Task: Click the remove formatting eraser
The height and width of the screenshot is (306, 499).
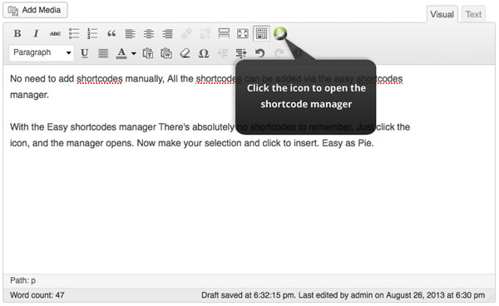Action: click(185, 53)
